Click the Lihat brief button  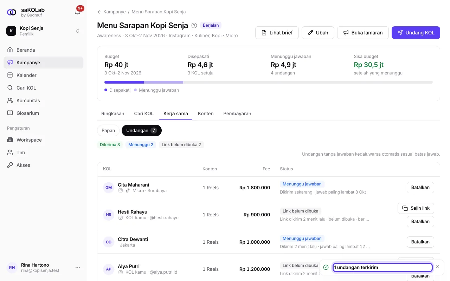click(277, 33)
